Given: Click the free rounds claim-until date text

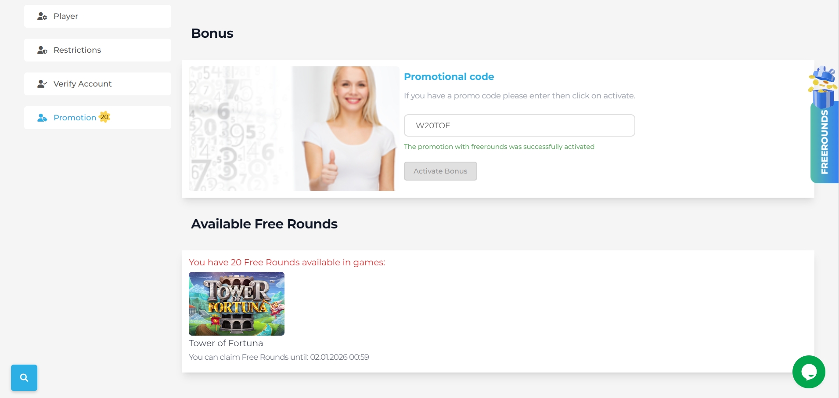Looking at the screenshot, I should (x=279, y=357).
